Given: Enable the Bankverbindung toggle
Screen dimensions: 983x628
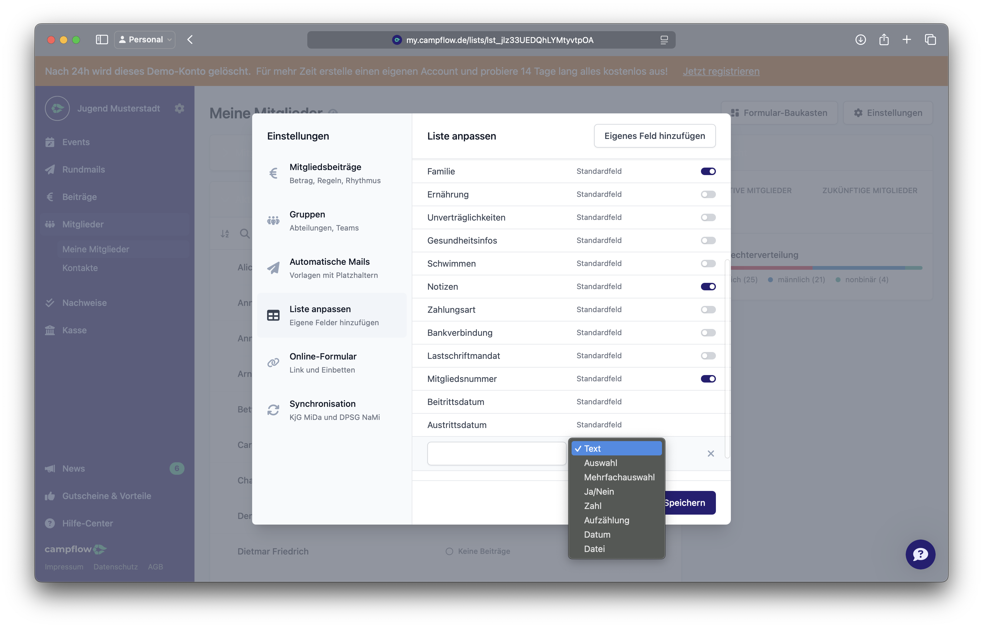Looking at the screenshot, I should point(708,333).
